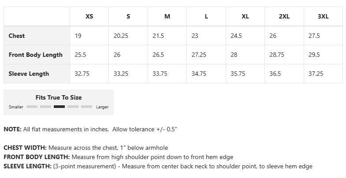346x178 pixels.
Task: Click the Chest row label
Action: coord(17,36)
